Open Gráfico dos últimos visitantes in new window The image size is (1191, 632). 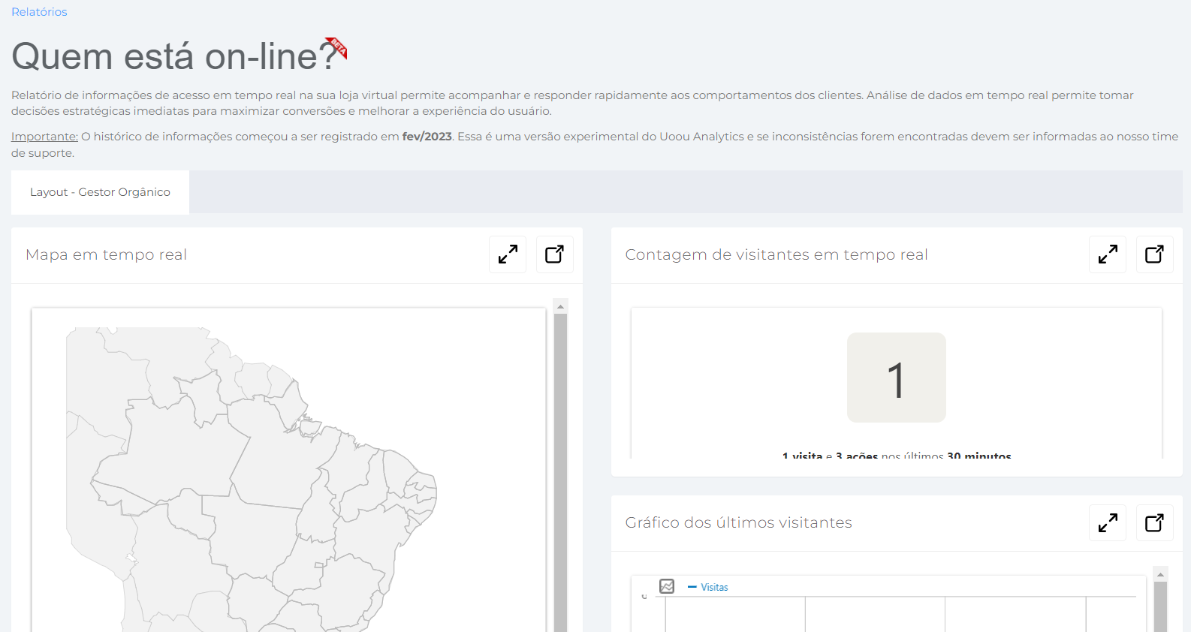[1155, 522]
